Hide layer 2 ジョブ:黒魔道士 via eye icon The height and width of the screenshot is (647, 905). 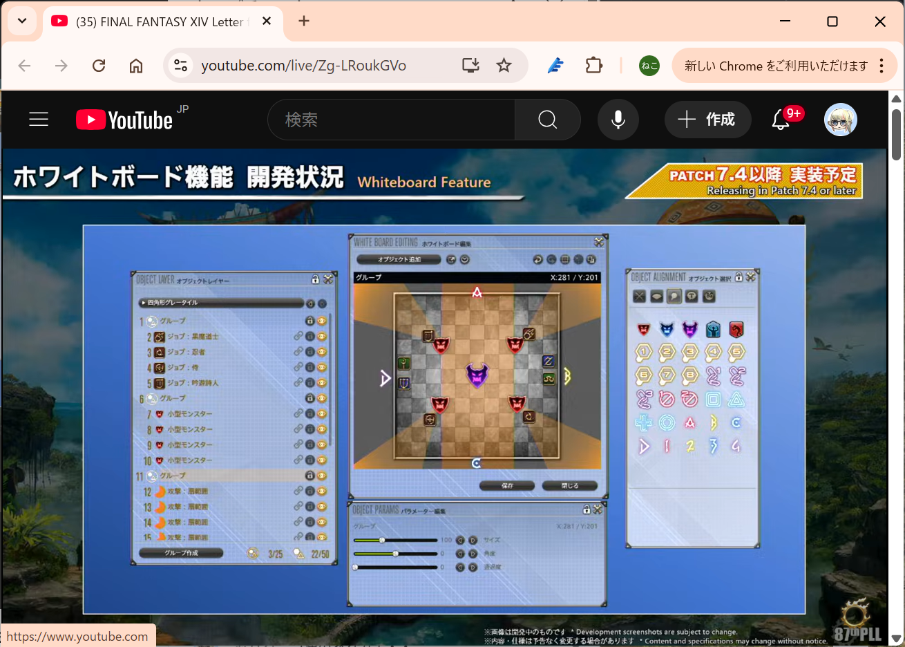322,337
